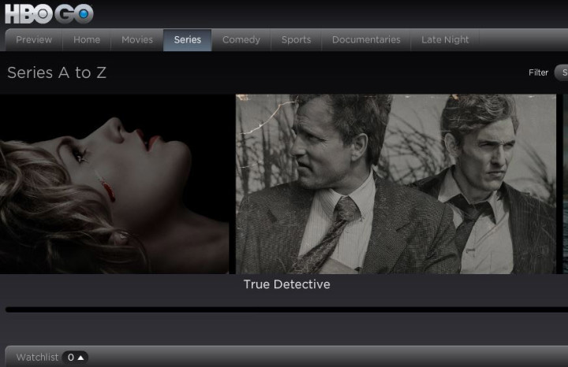Switch to the Movies tab
568x367 pixels.
[x=137, y=40]
